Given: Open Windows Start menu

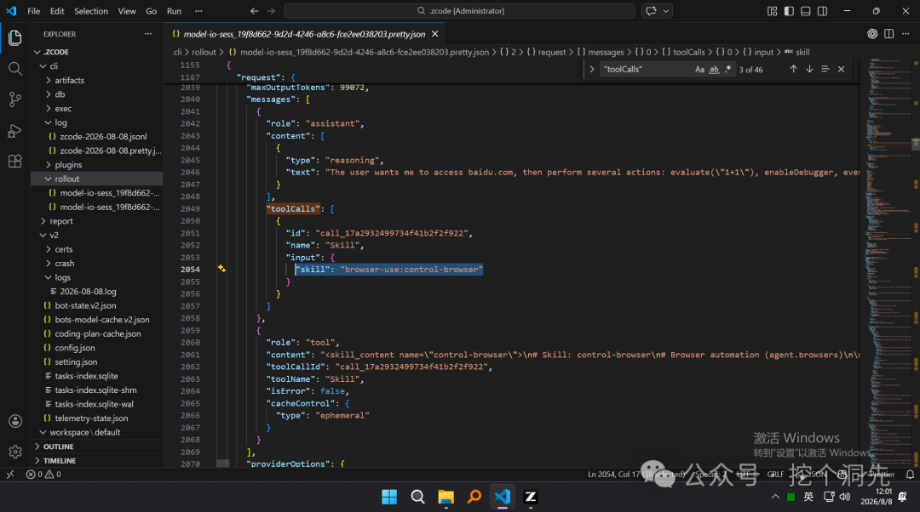Looking at the screenshot, I should [x=389, y=497].
